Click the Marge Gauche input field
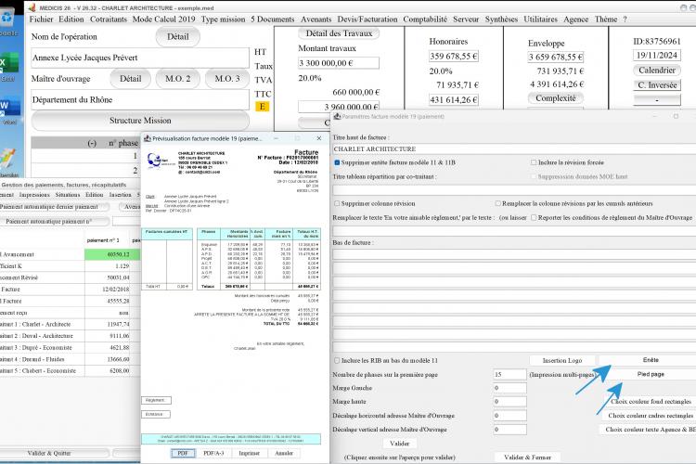The height and width of the screenshot is (464, 696). pos(509,388)
